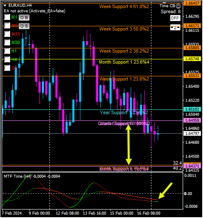
Task: Click the O B button
Action: [24, 18]
